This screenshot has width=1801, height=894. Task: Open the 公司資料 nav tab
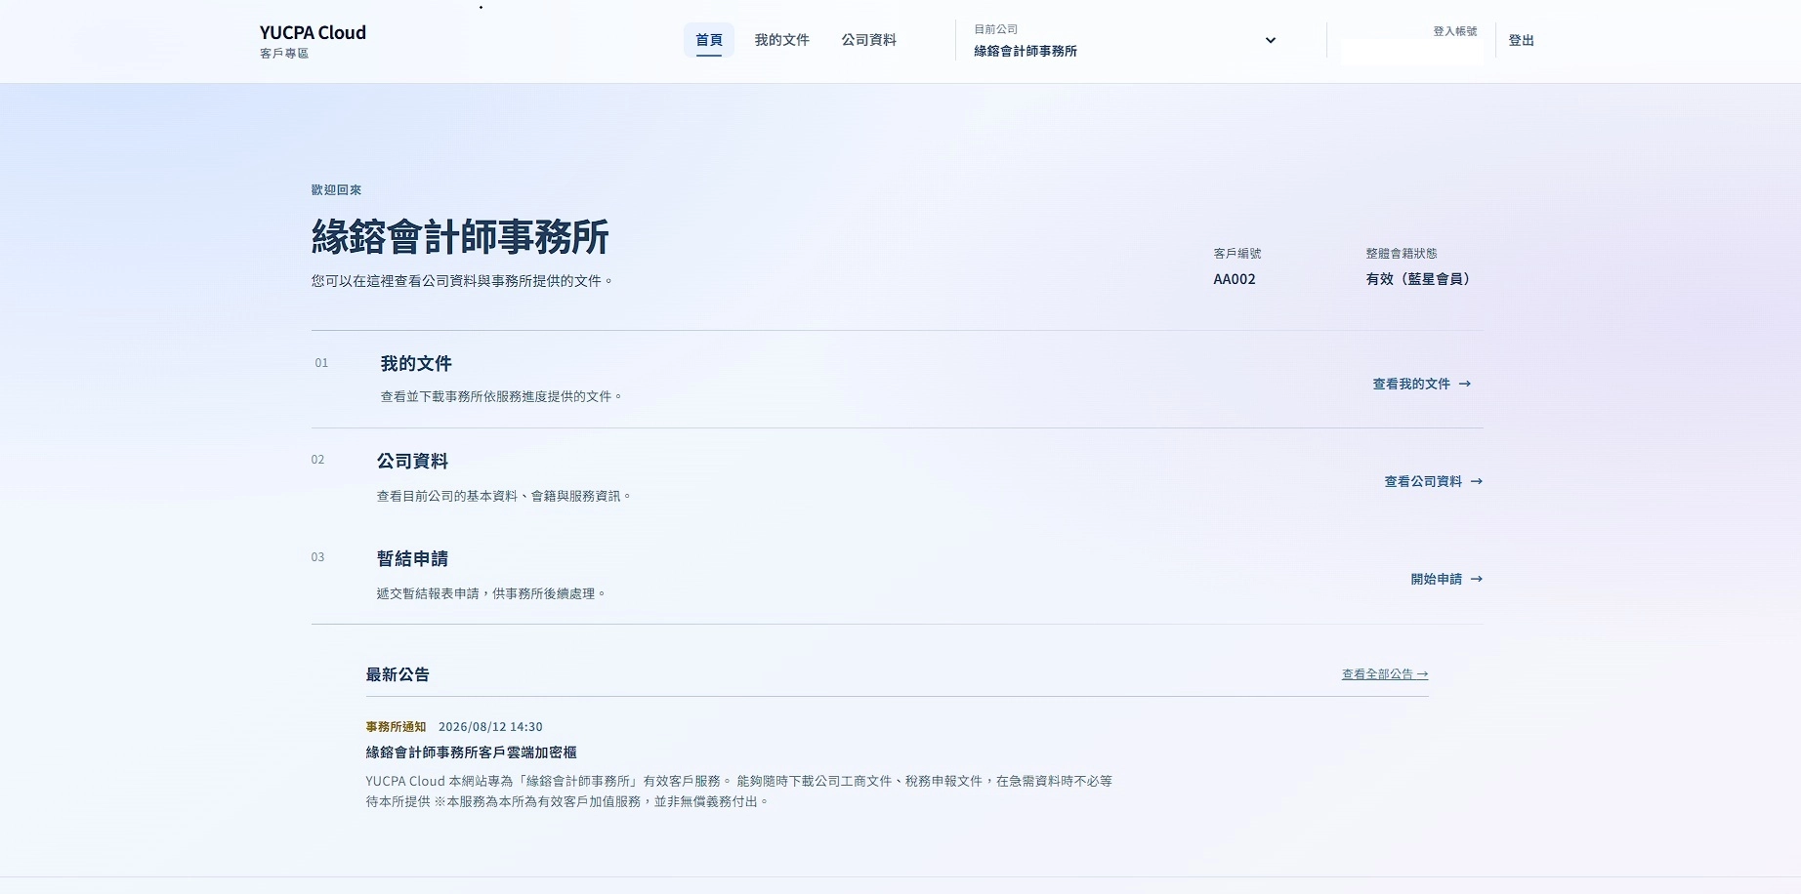coord(868,40)
